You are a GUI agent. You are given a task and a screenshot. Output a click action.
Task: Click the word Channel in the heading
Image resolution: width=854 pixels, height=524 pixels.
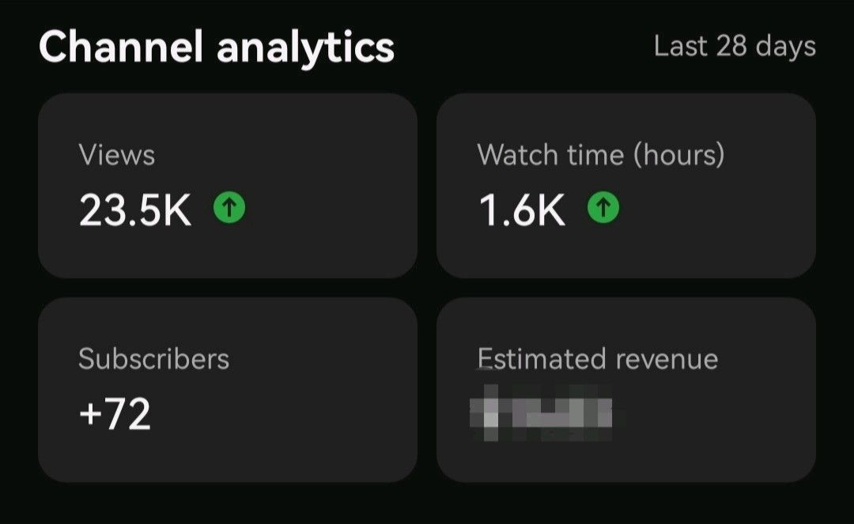click(x=121, y=47)
